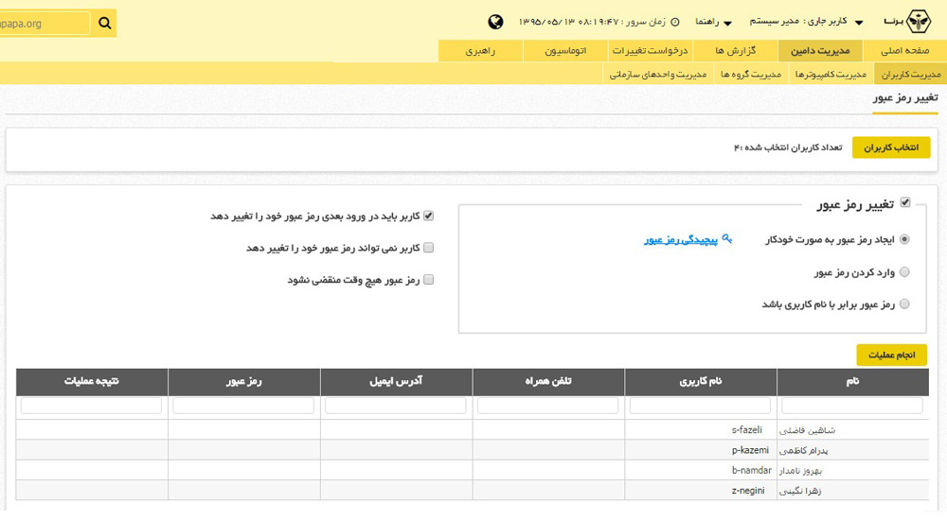The width and height of the screenshot is (947, 521).
Task: Open the گزارش ها menu tab
Action: tap(735, 50)
